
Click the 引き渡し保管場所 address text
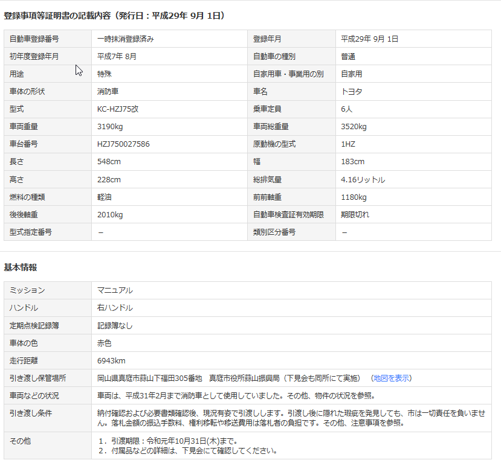[230, 378]
